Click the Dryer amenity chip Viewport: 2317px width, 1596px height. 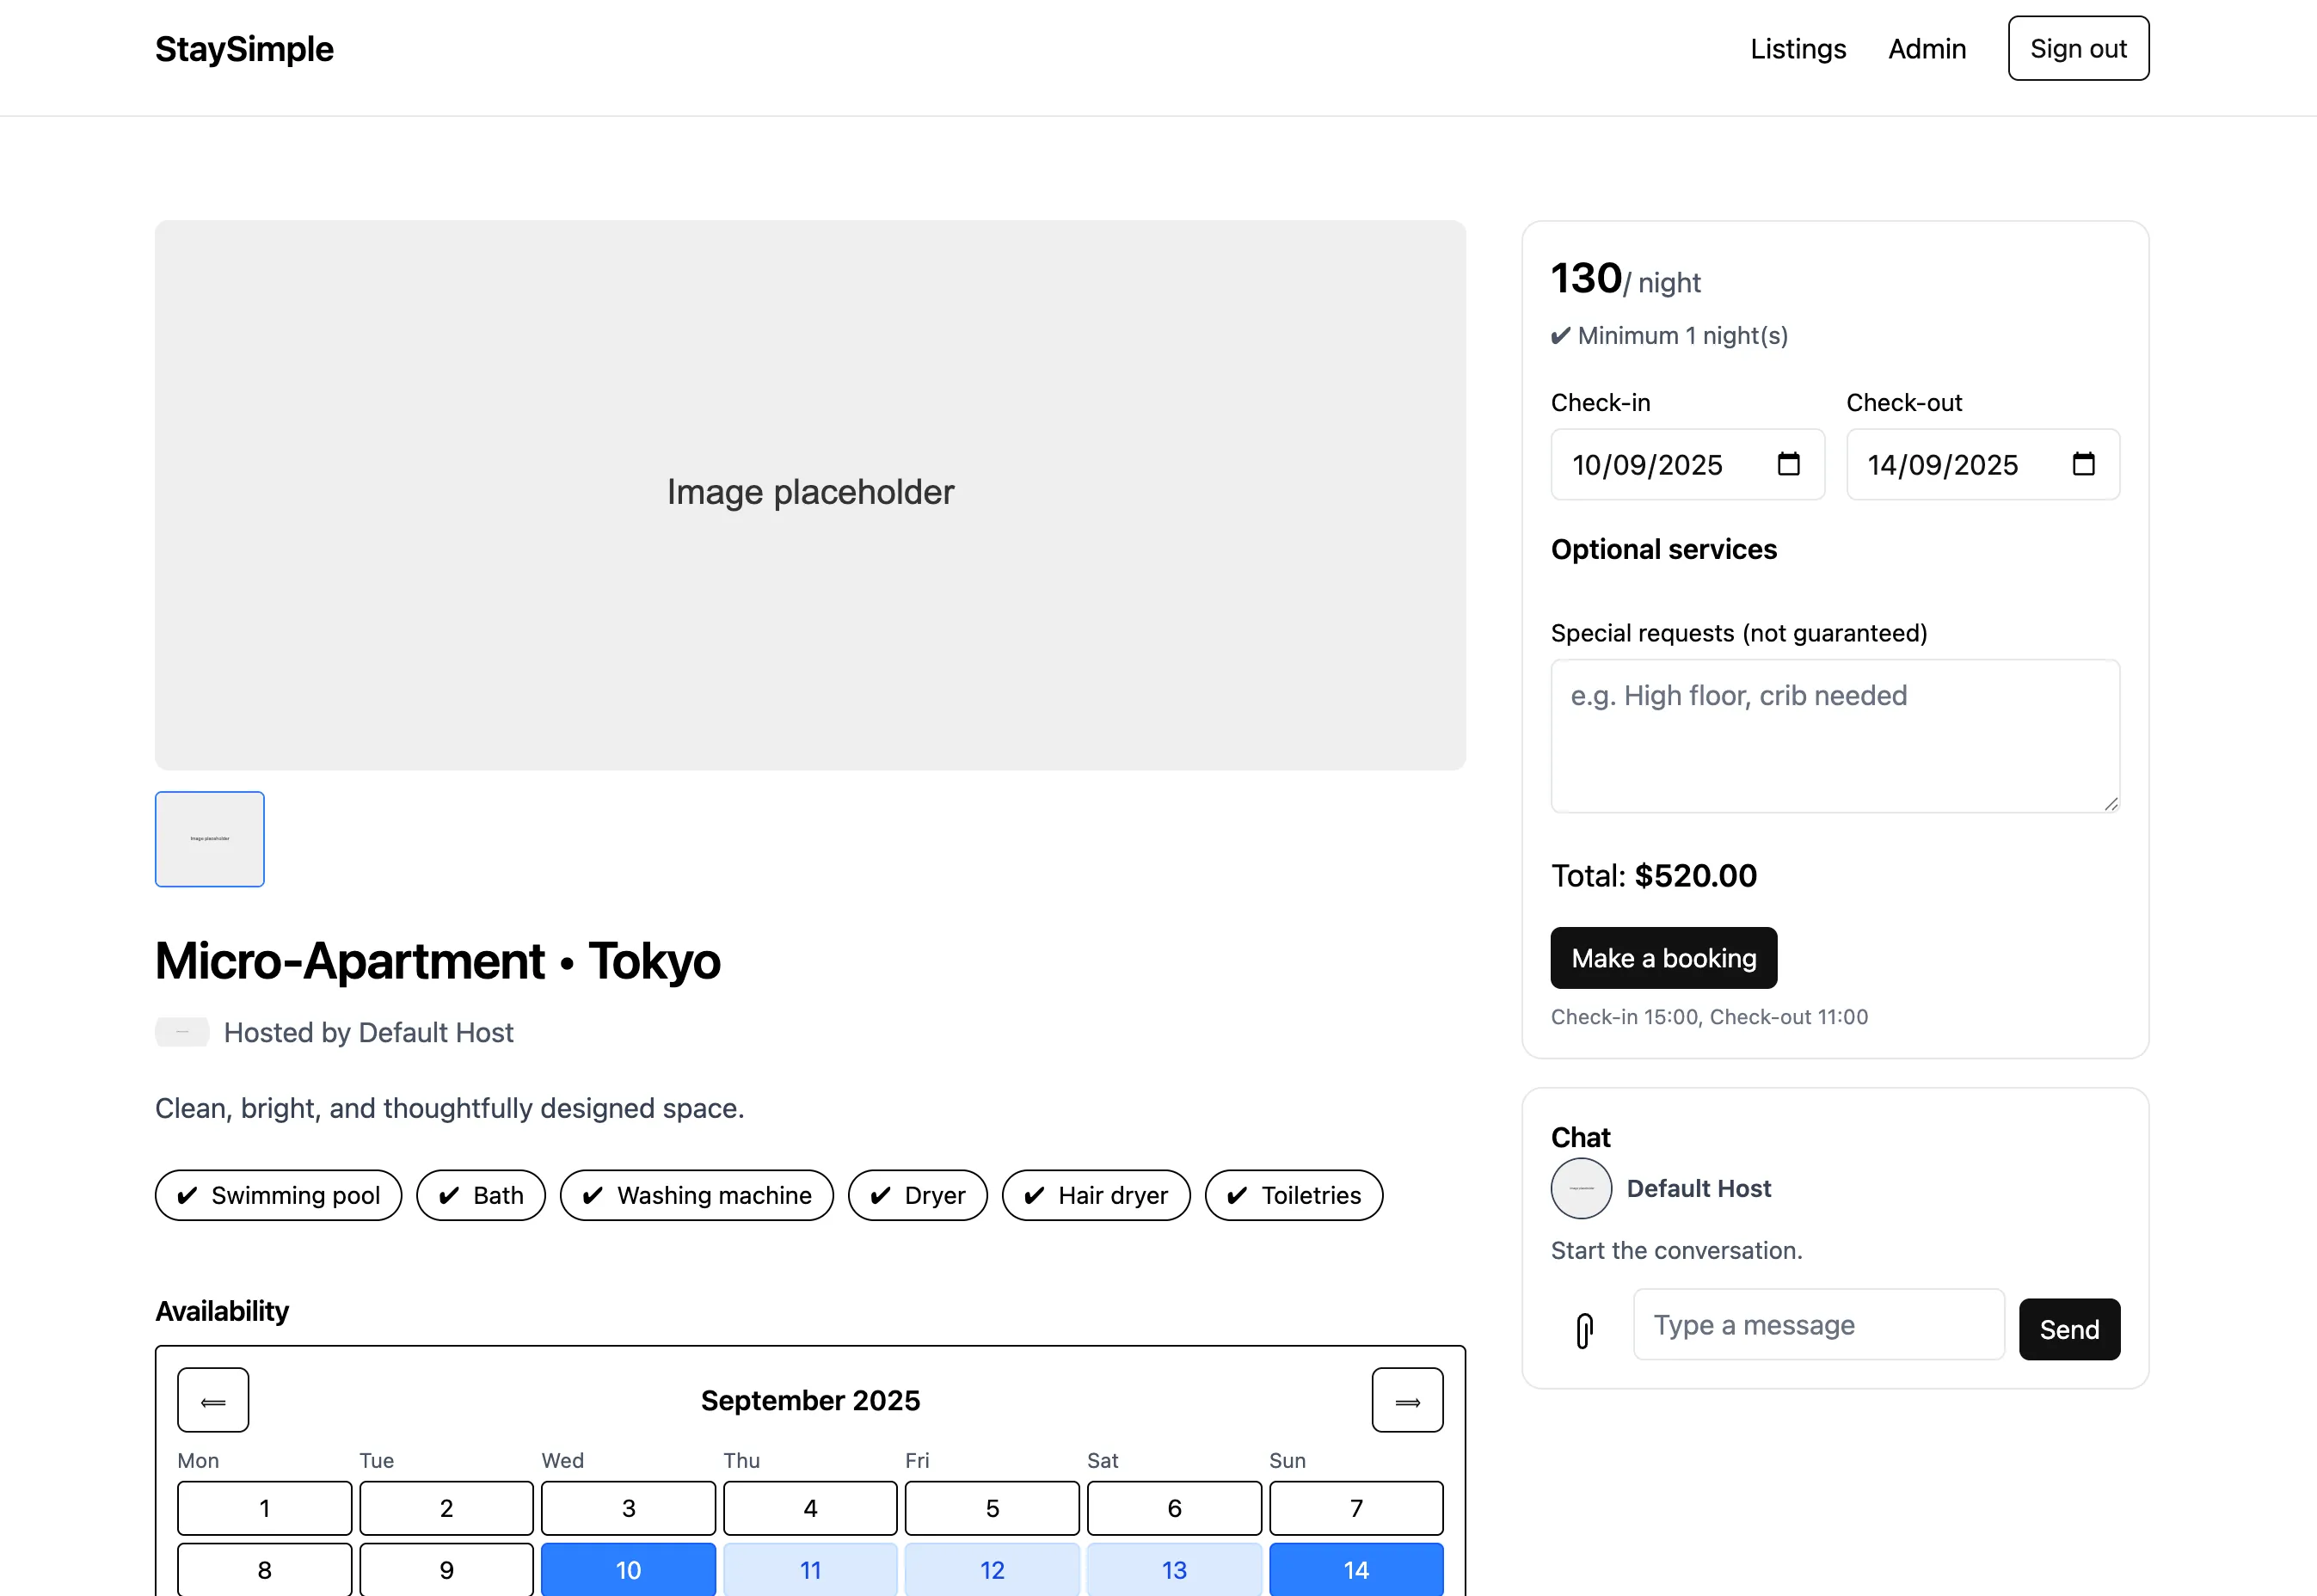(x=917, y=1195)
